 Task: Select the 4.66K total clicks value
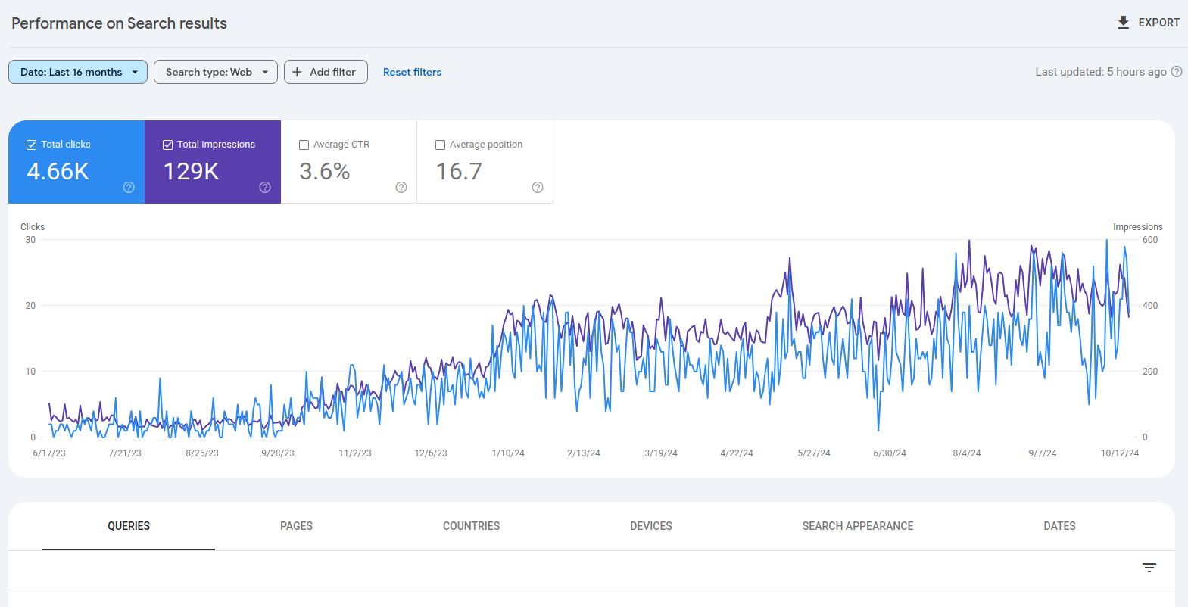pos(58,172)
